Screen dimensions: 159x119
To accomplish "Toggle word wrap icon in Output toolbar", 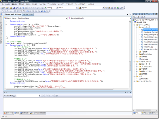I will point(56,95).
